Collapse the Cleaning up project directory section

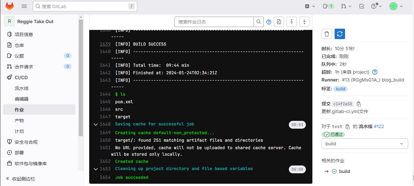click(x=96, y=169)
